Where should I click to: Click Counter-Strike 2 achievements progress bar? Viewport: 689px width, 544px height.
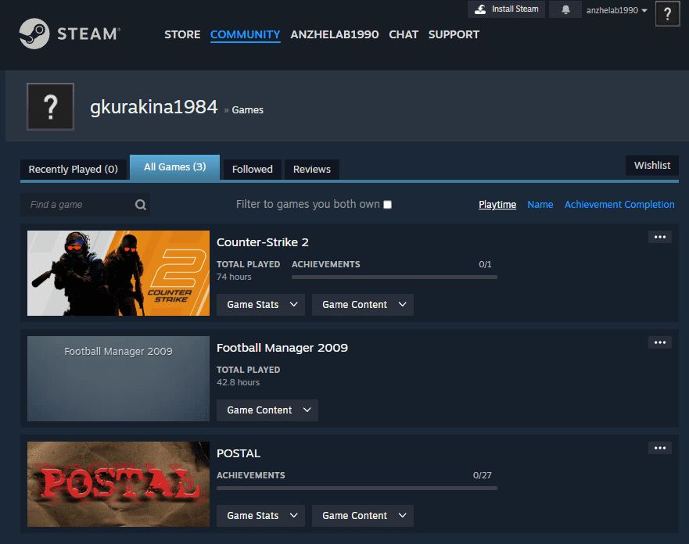coord(394,277)
